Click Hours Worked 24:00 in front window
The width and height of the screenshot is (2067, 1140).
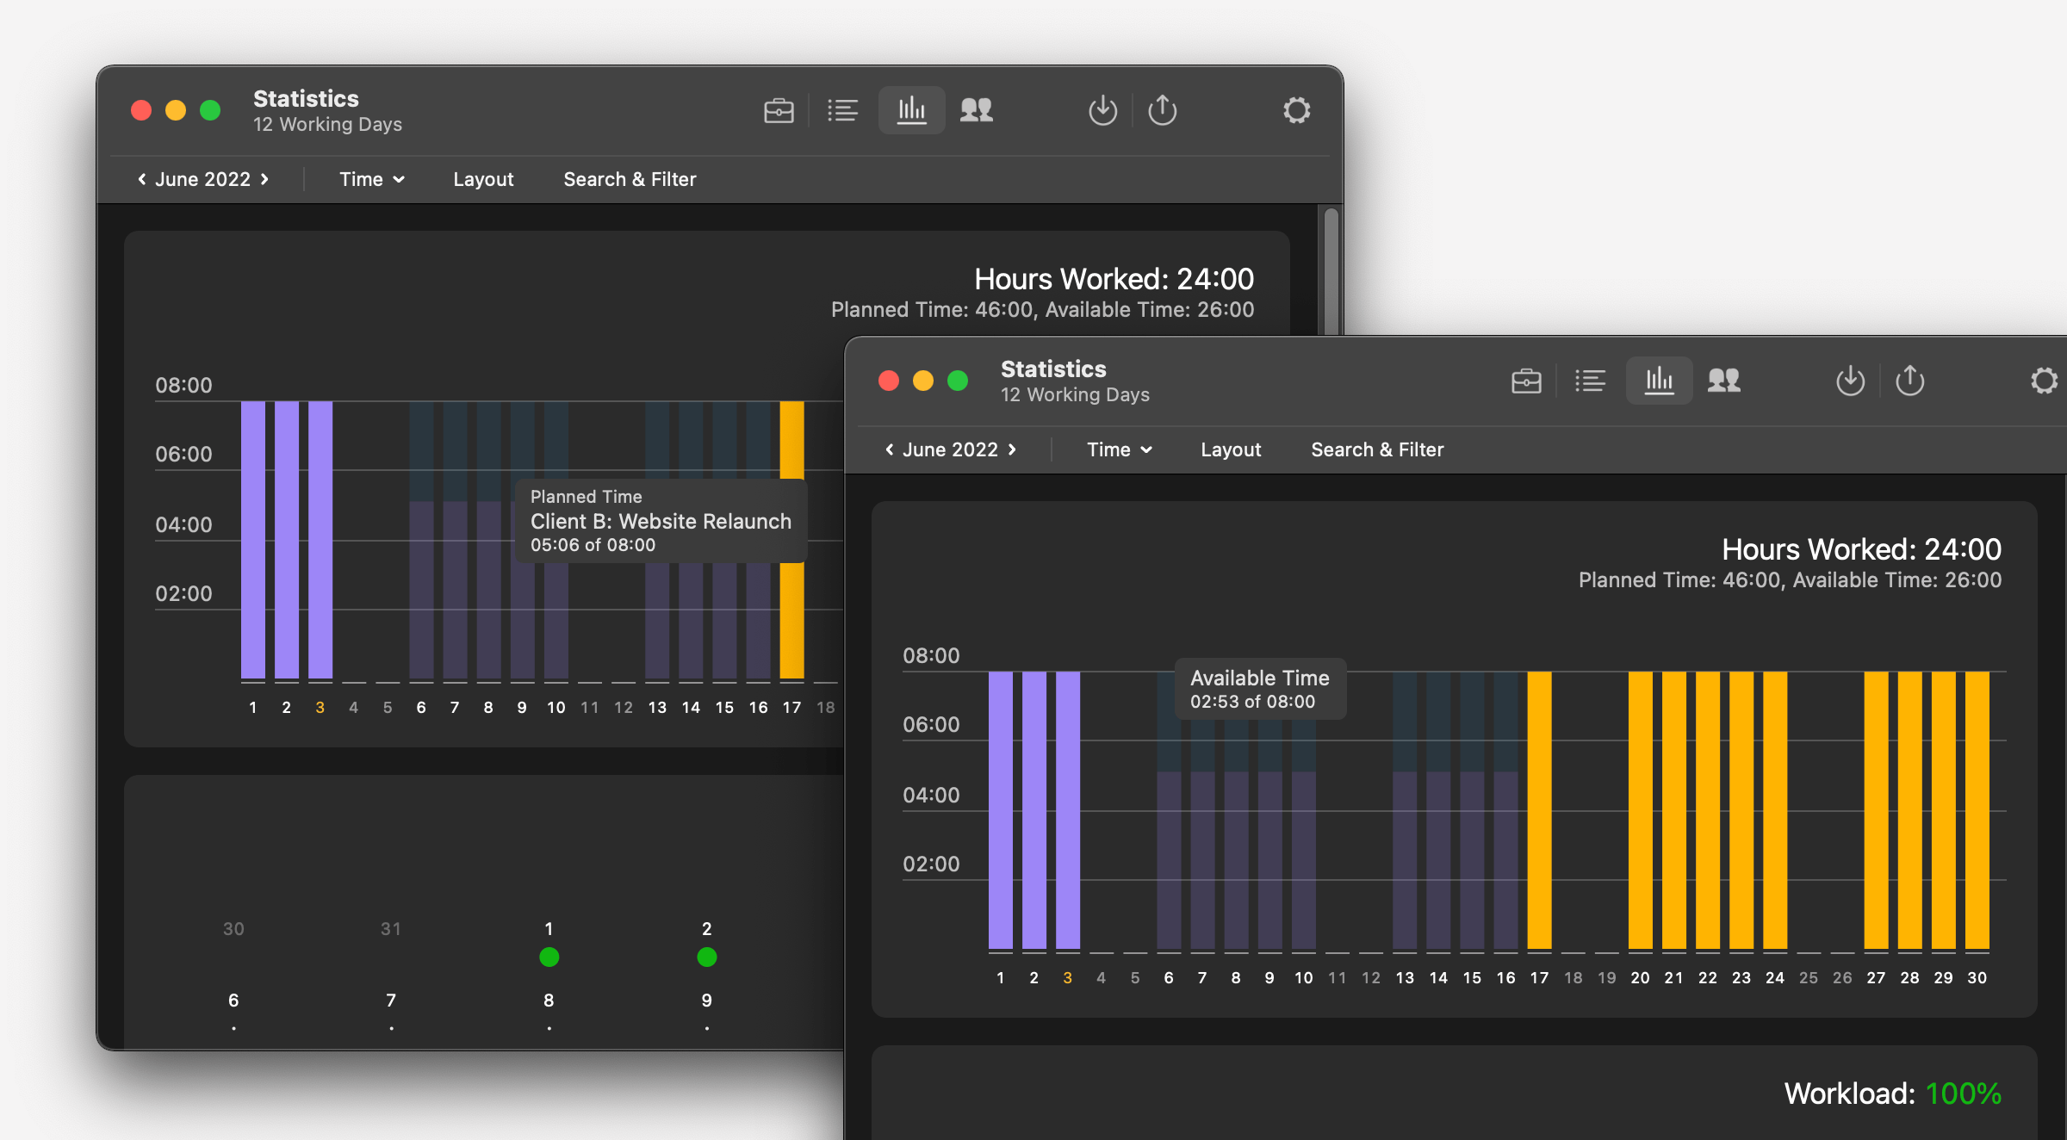click(x=1861, y=549)
